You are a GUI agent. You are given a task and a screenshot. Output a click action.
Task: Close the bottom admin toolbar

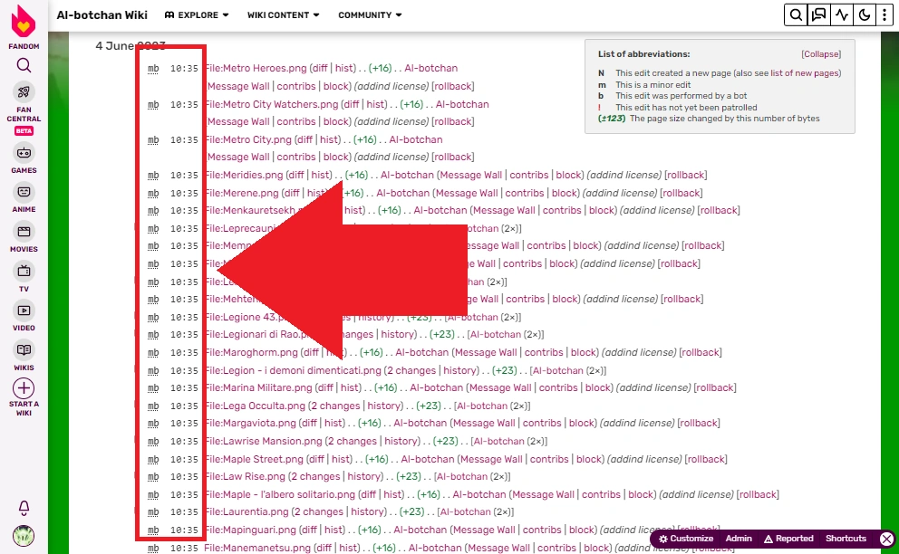coord(886,539)
